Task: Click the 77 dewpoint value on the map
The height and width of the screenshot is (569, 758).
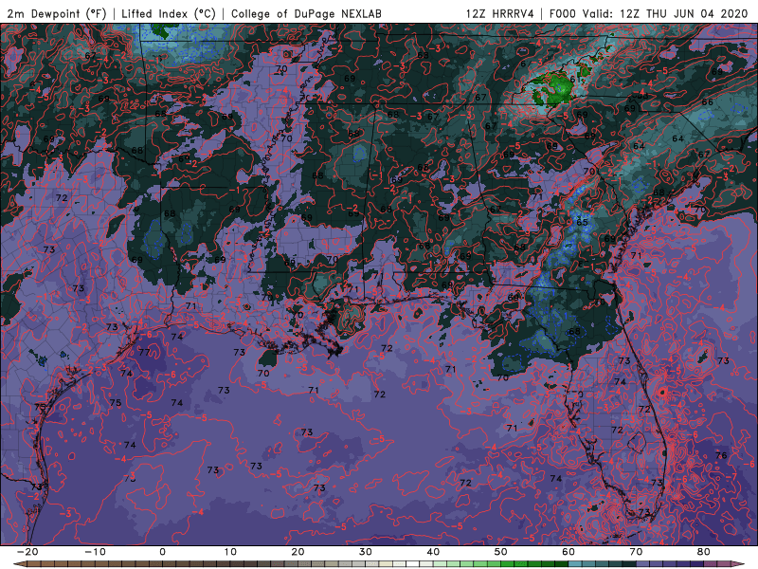Action: [144, 352]
